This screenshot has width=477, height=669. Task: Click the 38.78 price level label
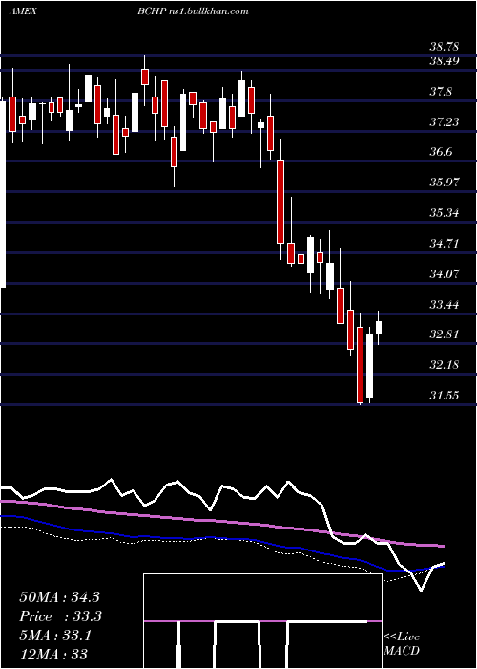point(445,47)
